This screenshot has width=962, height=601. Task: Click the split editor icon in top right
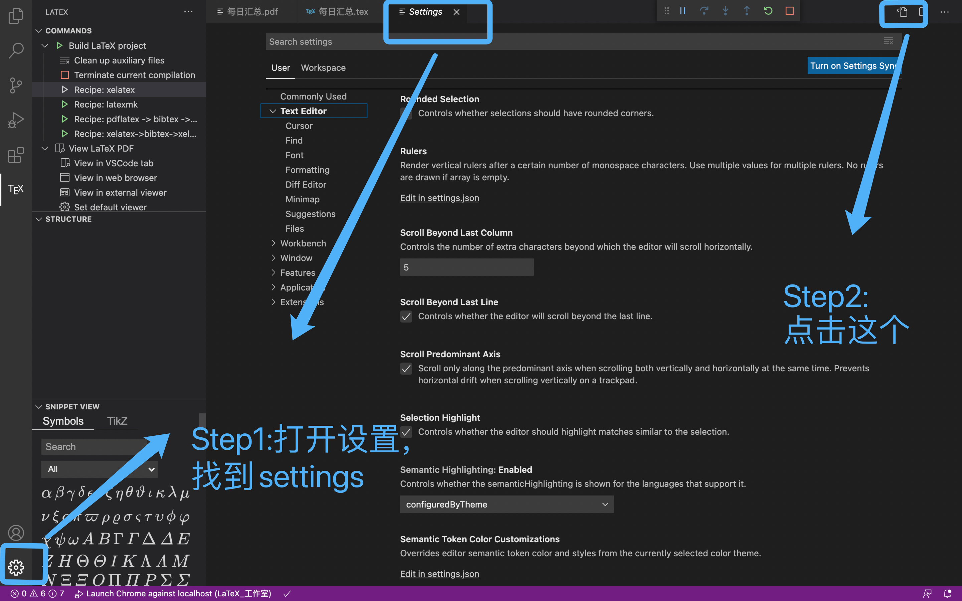pos(921,12)
